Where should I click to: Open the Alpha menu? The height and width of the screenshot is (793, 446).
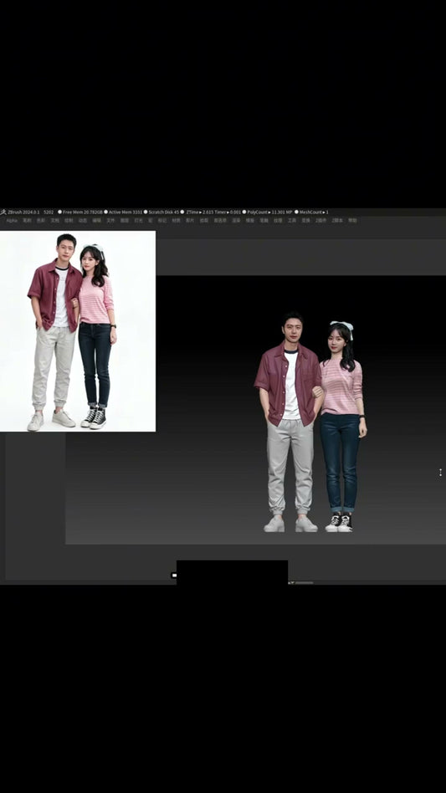(12, 221)
